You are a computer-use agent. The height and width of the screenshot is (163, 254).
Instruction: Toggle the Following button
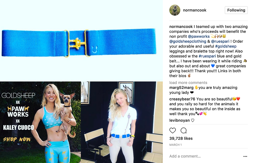(x=236, y=10)
